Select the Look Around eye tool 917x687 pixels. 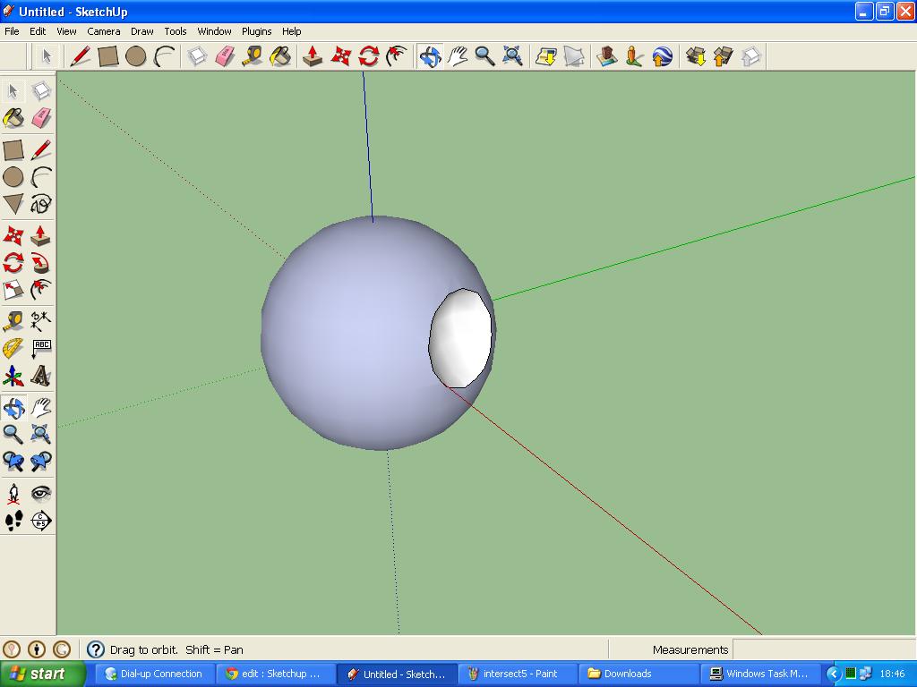point(40,493)
